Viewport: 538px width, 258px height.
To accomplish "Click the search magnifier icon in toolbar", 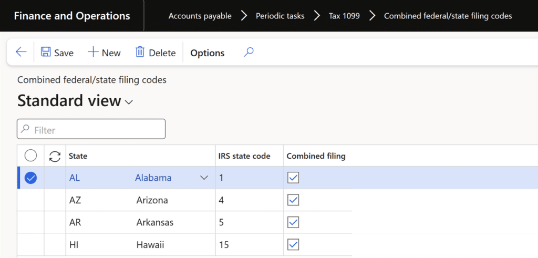I will pyautogui.click(x=249, y=52).
